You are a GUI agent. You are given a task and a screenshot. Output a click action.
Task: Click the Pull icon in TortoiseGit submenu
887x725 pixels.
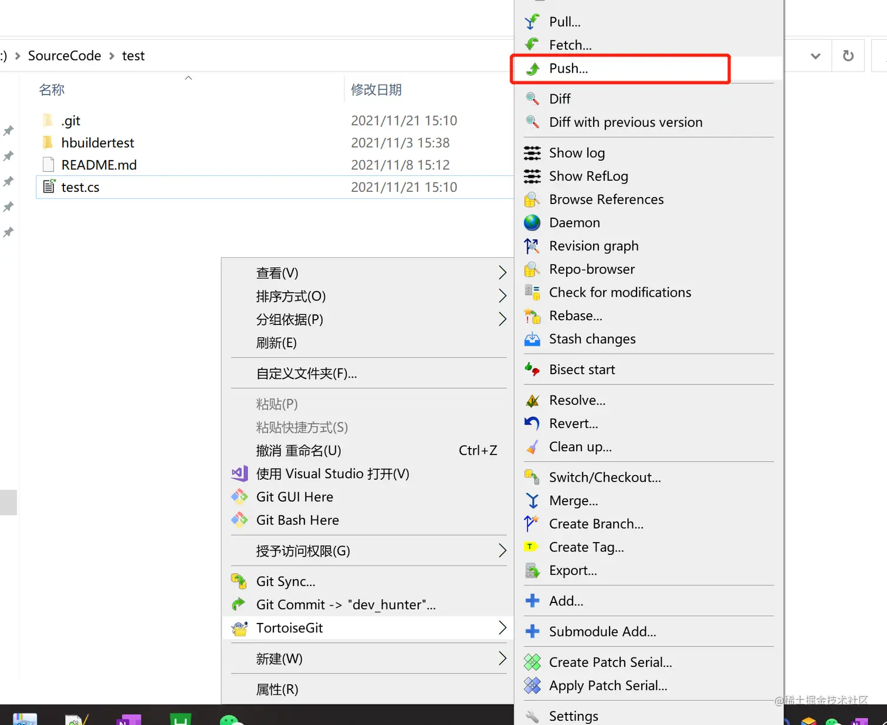coord(532,22)
